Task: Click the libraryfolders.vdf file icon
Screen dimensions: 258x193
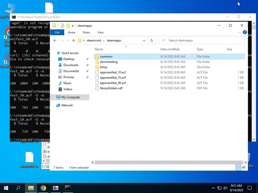Action: 97,88
